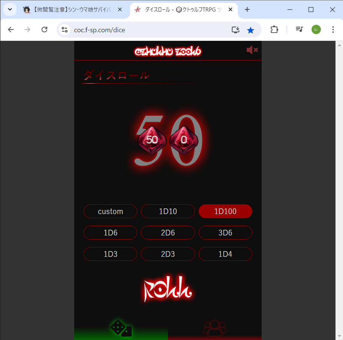
Task: Open the browser extensions puzzle icon
Action: pyautogui.click(x=274, y=30)
